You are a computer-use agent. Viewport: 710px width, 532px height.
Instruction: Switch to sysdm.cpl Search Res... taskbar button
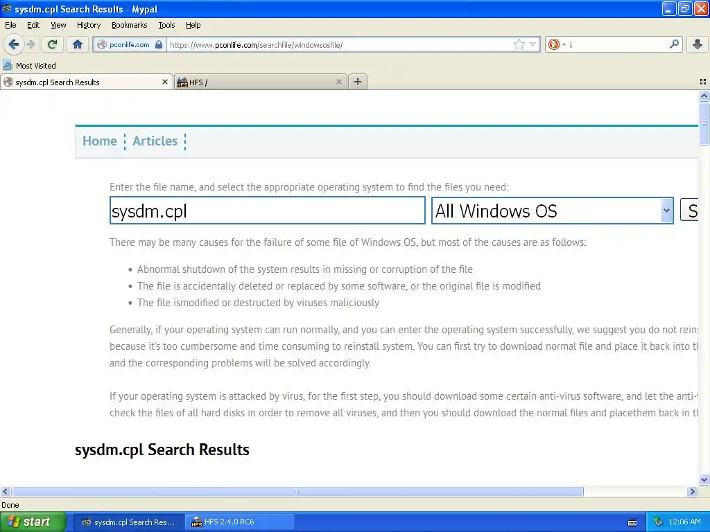pos(128,522)
